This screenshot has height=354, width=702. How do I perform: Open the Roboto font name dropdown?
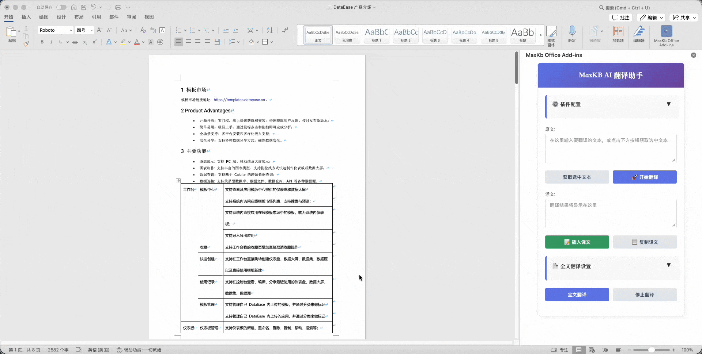click(71, 30)
